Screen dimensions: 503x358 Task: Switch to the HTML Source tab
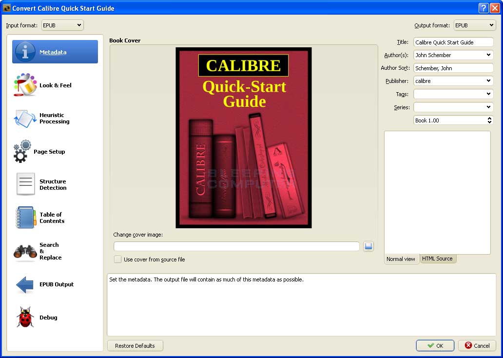click(437, 259)
